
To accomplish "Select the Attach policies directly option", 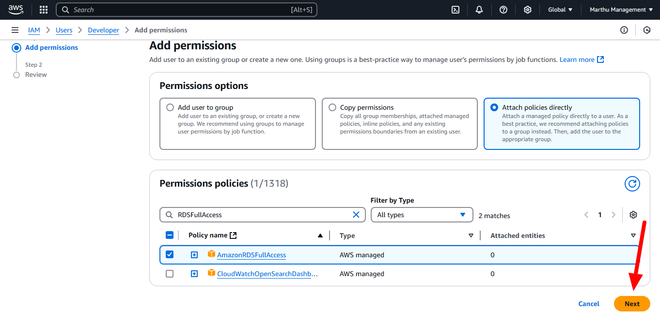I will point(494,107).
